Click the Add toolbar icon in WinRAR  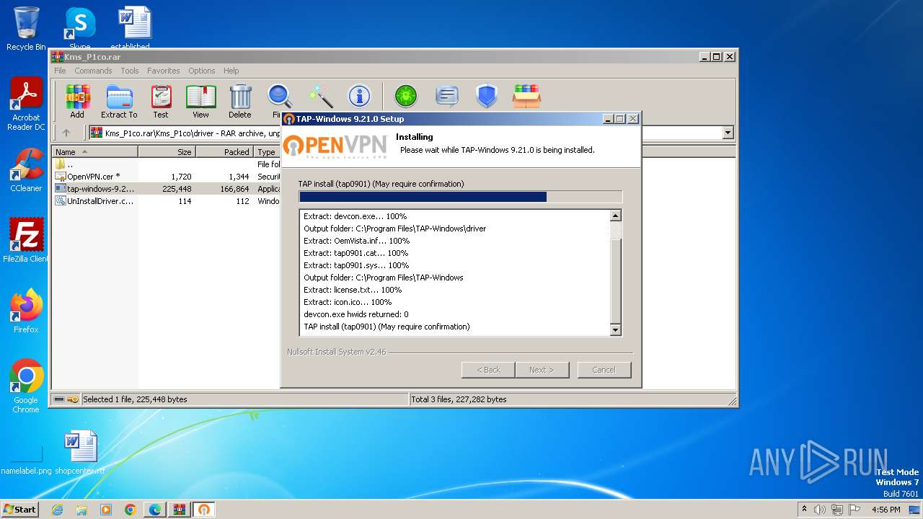pyautogui.click(x=77, y=101)
